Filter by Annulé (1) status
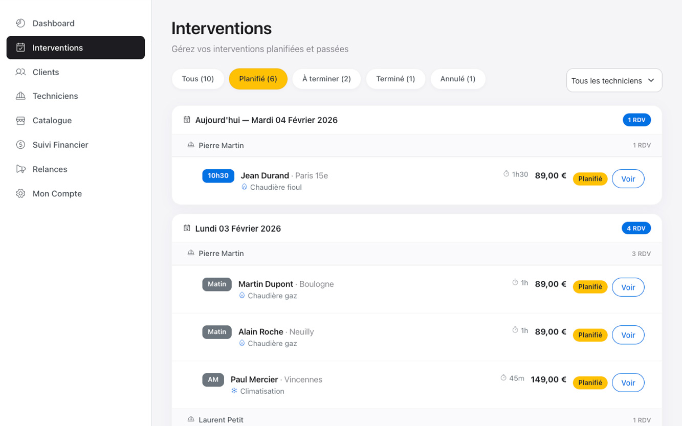This screenshot has height=426, width=682. coord(457,79)
